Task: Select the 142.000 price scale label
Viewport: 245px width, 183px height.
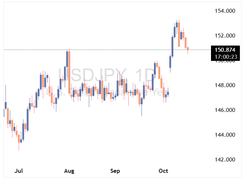Action: pos(225,160)
